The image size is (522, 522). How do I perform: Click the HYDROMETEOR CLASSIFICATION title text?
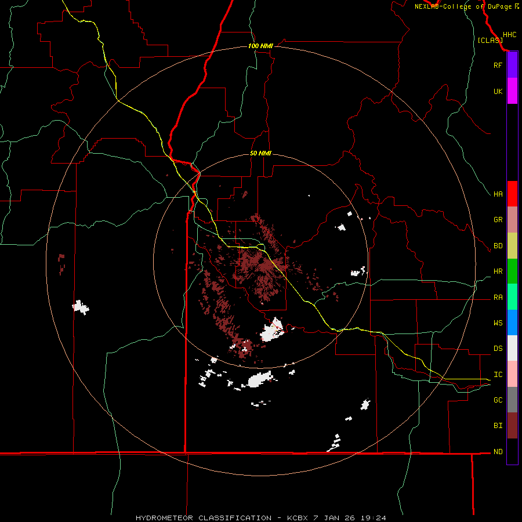[x=204, y=518]
